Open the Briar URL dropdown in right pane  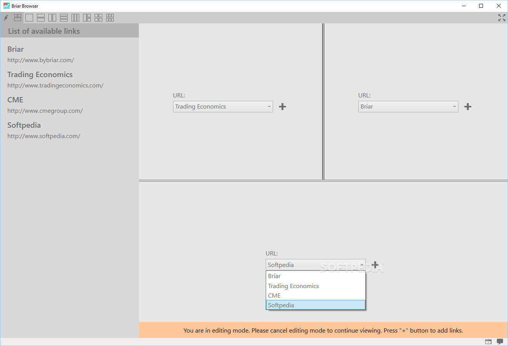click(x=408, y=107)
